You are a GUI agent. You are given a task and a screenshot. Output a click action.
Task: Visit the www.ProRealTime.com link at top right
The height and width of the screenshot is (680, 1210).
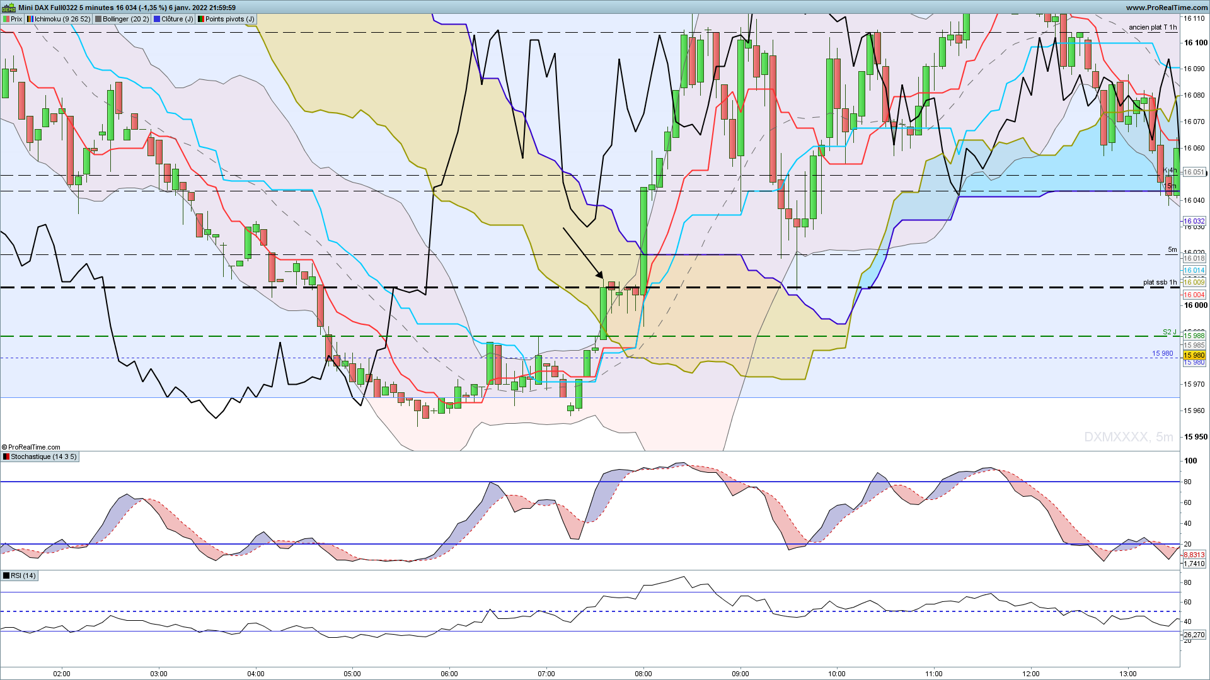point(1167,8)
